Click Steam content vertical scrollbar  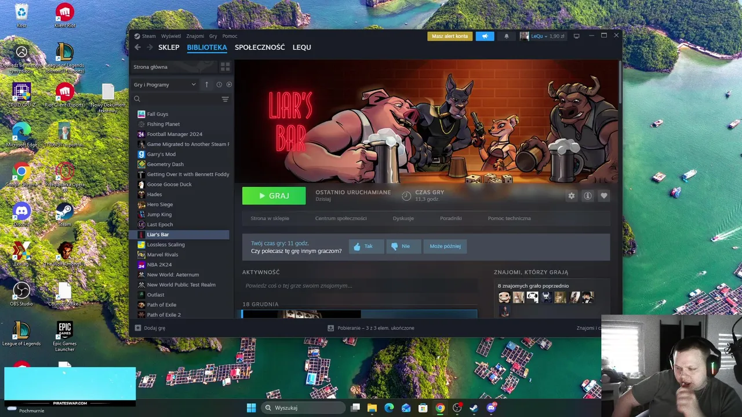tap(620, 81)
